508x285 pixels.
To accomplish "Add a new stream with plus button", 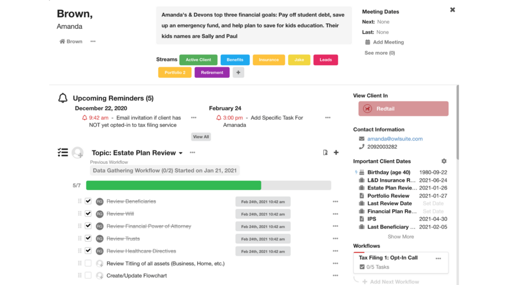I will [238, 73].
